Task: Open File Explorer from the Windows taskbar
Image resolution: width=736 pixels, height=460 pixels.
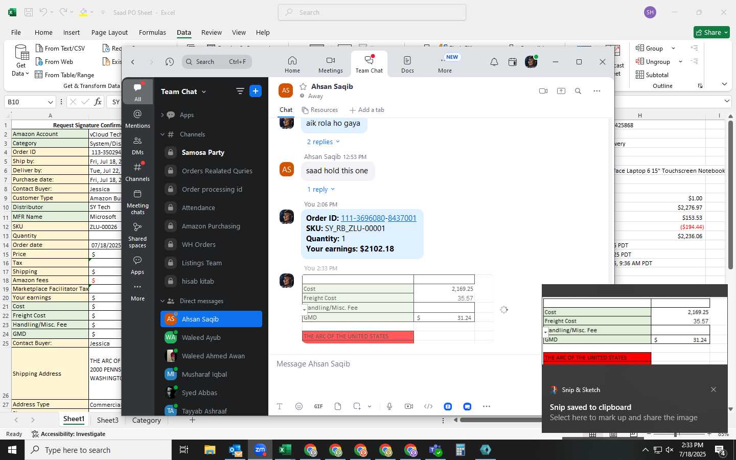Action: 210,450
